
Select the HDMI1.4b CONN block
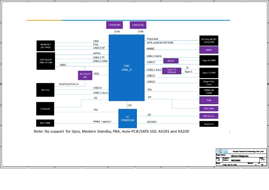pyautogui.click(x=209, y=91)
